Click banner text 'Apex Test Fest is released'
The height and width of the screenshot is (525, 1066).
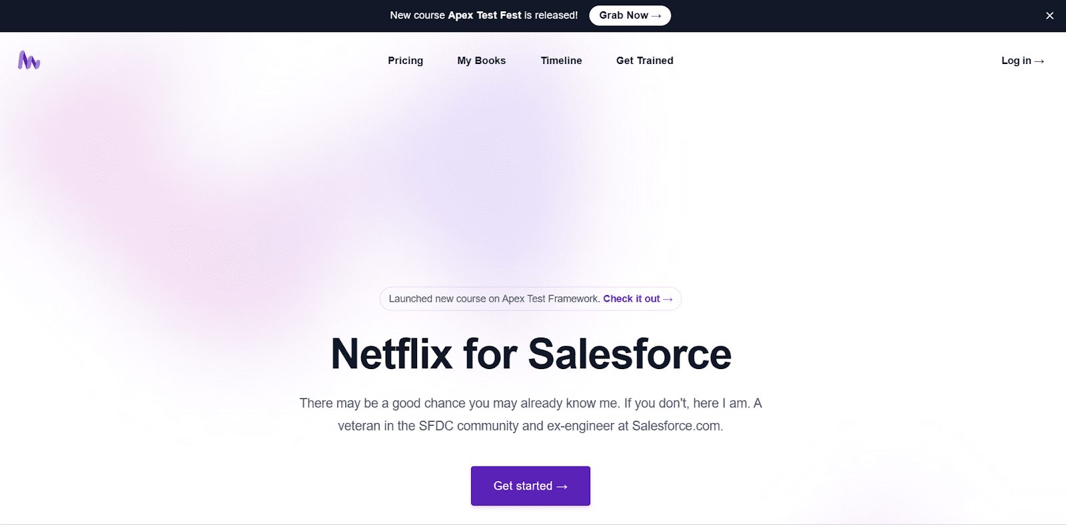pos(512,15)
